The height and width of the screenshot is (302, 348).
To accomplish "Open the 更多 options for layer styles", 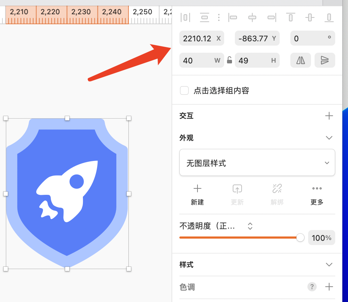I will [x=317, y=194].
